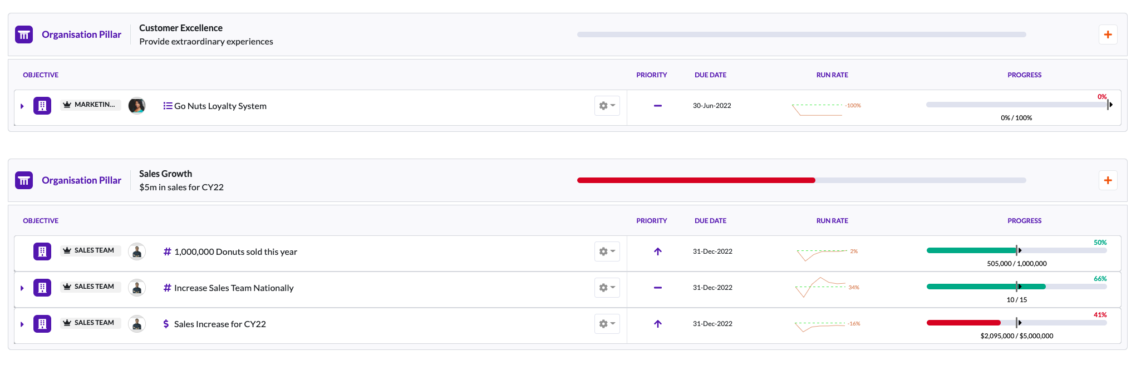Click 1,000,000 Donuts progress bar at 50%
Screen dimensions: 1141x365
point(1017,250)
